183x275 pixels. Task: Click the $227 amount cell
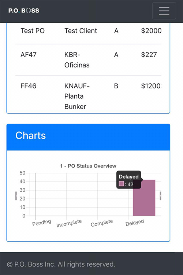coord(149,55)
